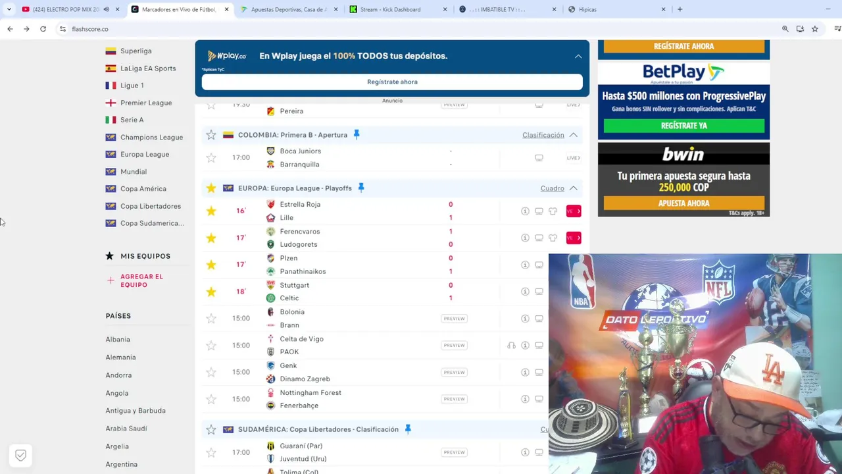
Task: Open TV icon for Estrella Roja match
Action: click(539, 211)
